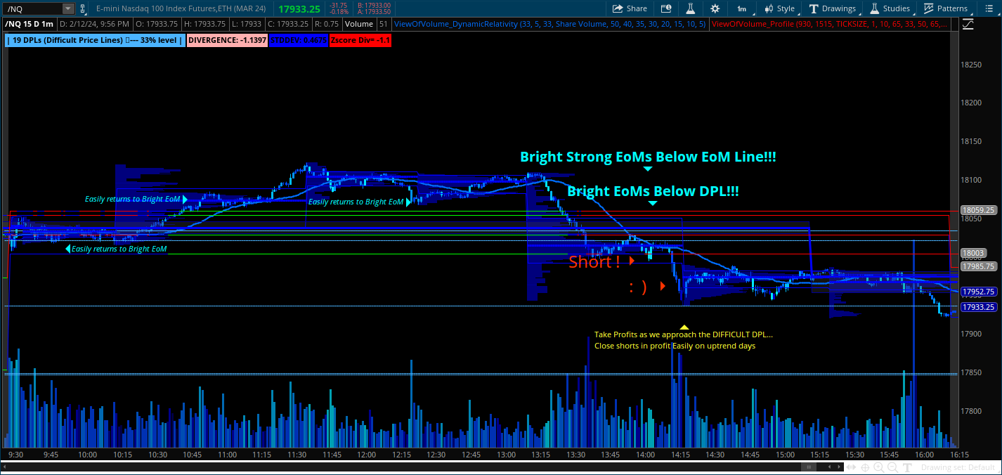The image size is (1002, 475).
Task: Open chart settings gear icon
Action: [715, 8]
